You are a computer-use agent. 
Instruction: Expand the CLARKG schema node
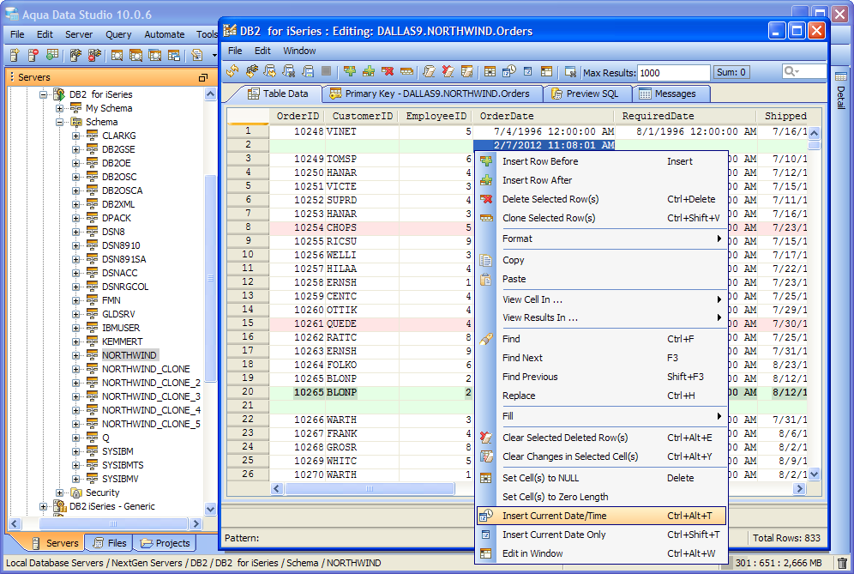pos(75,136)
